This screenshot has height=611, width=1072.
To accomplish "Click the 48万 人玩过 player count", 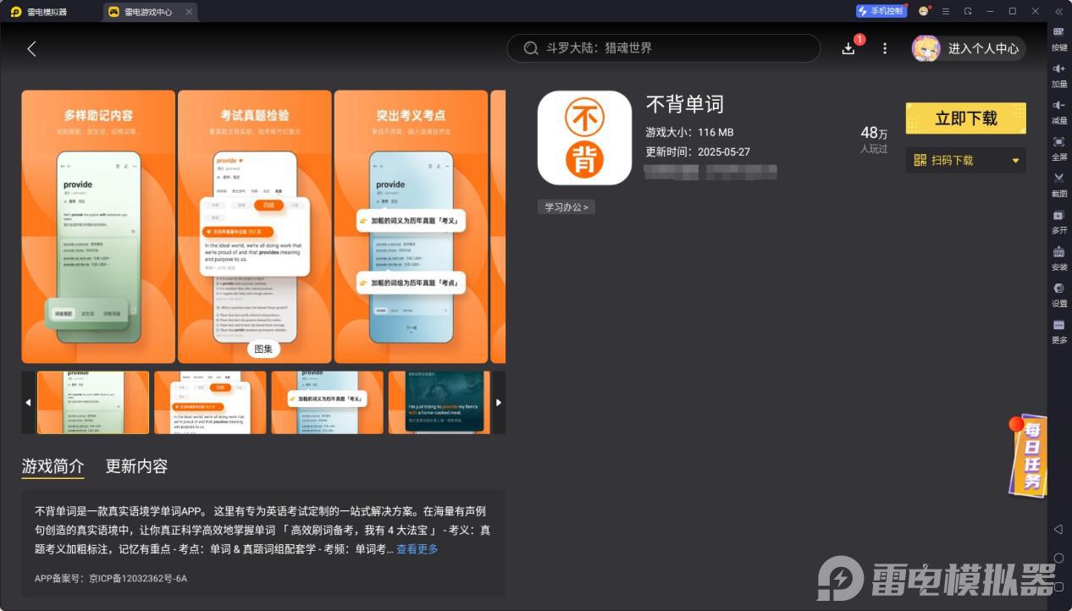I will click(874, 140).
